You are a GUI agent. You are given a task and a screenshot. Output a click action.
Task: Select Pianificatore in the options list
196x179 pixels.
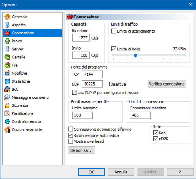(x=32, y=113)
